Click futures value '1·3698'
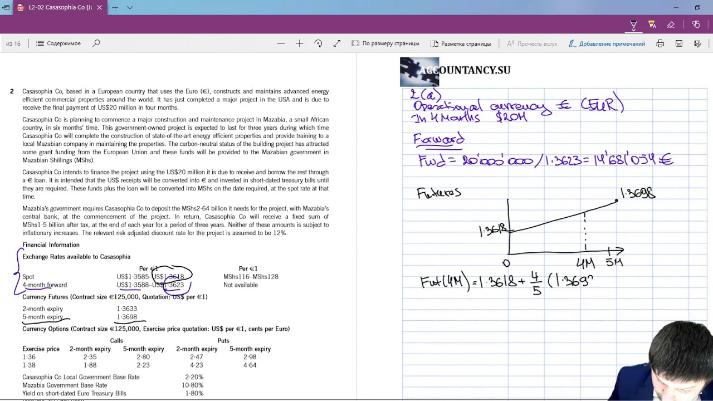713x401 pixels. (126, 317)
